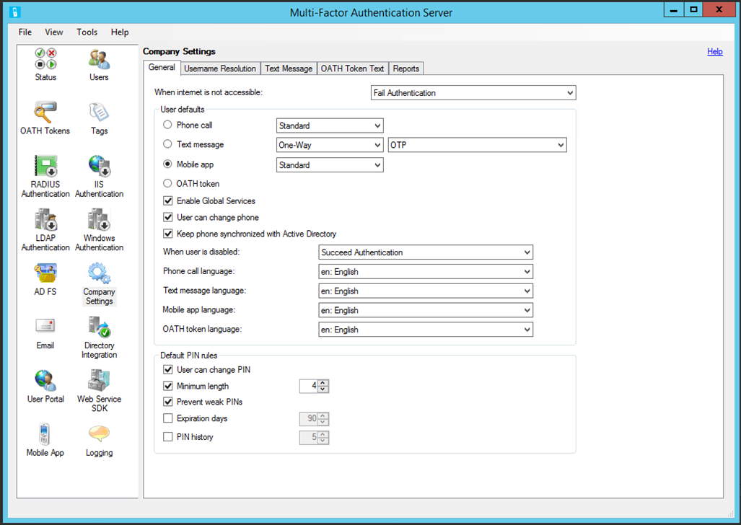Open the Tools menu
This screenshot has width=741, height=525.
point(87,32)
